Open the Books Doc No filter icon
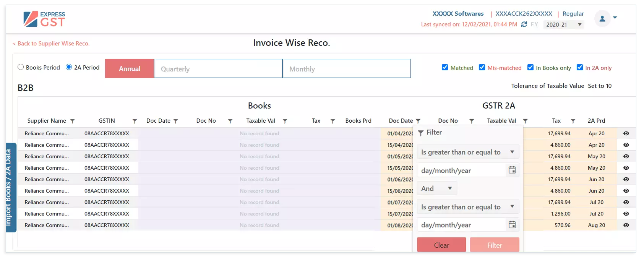644x258 pixels. [x=230, y=121]
